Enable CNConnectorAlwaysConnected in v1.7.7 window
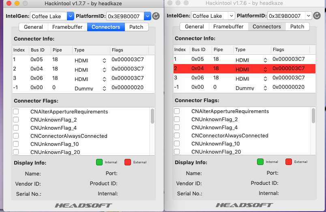Image resolution: width=326 pixels, height=212 pixels. [16, 136]
